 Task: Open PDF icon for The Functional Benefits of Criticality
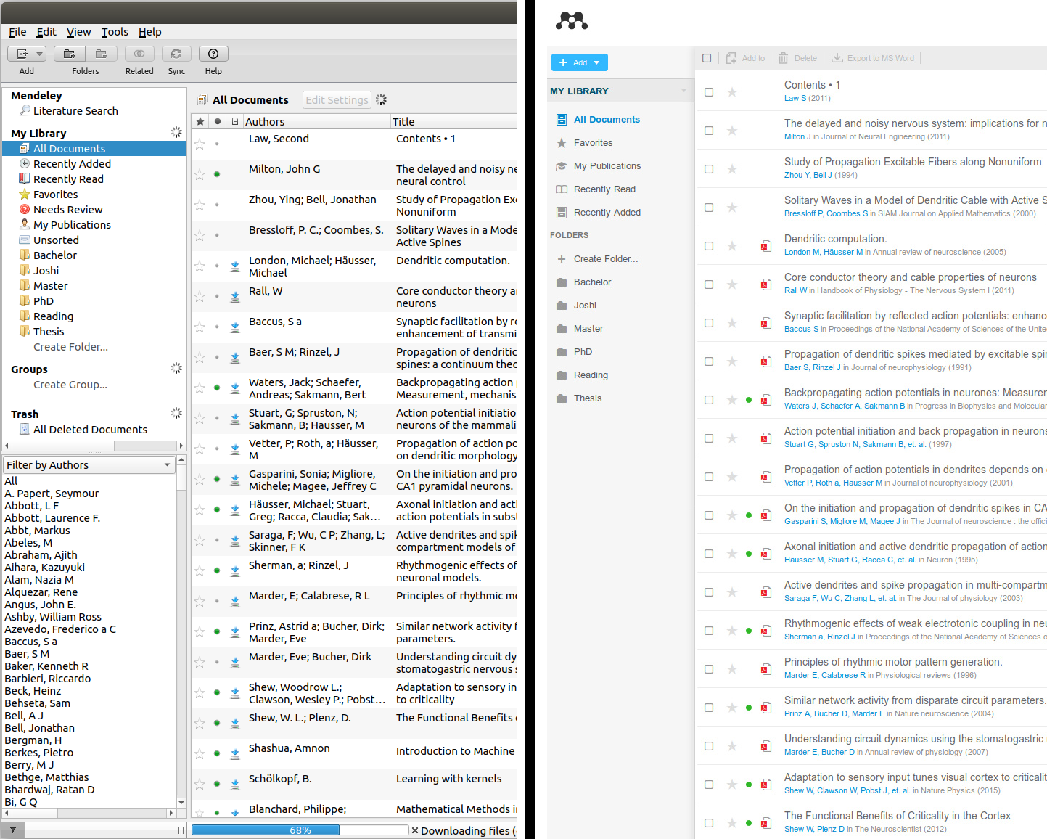click(x=765, y=823)
